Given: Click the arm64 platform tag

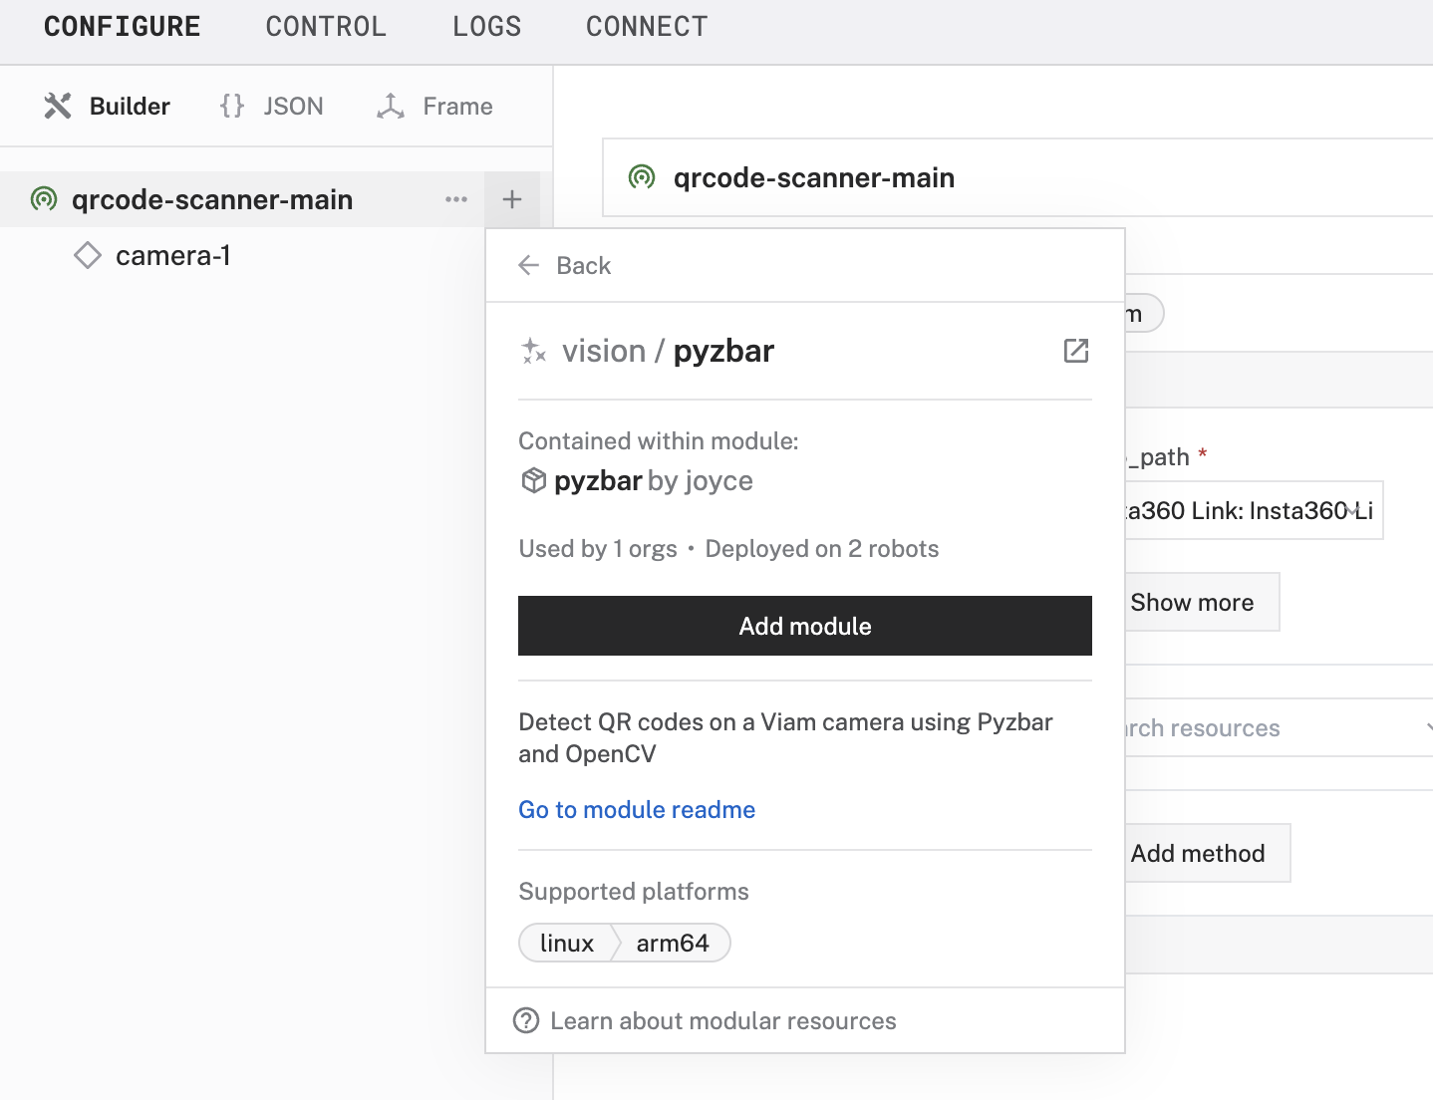Looking at the screenshot, I should click(673, 943).
